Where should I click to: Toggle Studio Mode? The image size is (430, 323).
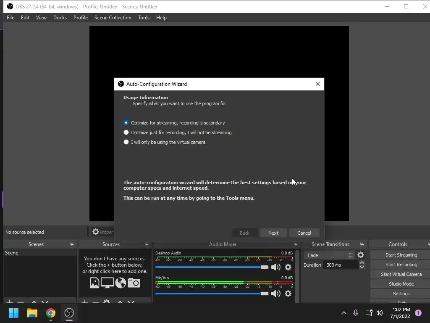[401, 284]
